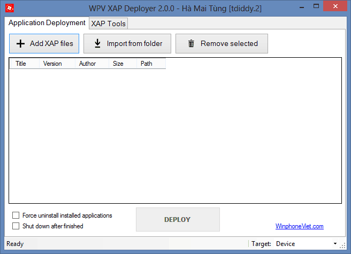Click the Remove selected button
Image resolution: width=351 pixels, height=254 pixels.
click(222, 44)
